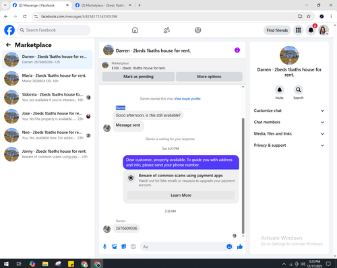This screenshot has width=337, height=268.
Task: Open the purple conversation information icon
Action: pyautogui.click(x=237, y=50)
